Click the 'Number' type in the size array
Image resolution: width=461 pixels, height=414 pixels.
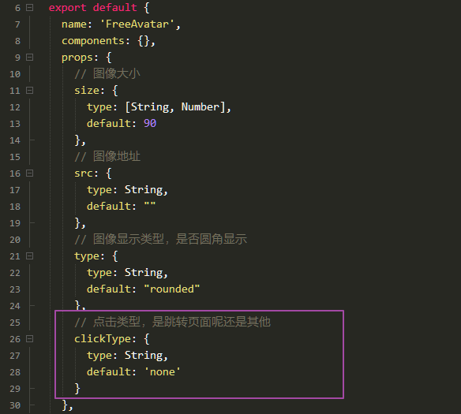[201, 106]
